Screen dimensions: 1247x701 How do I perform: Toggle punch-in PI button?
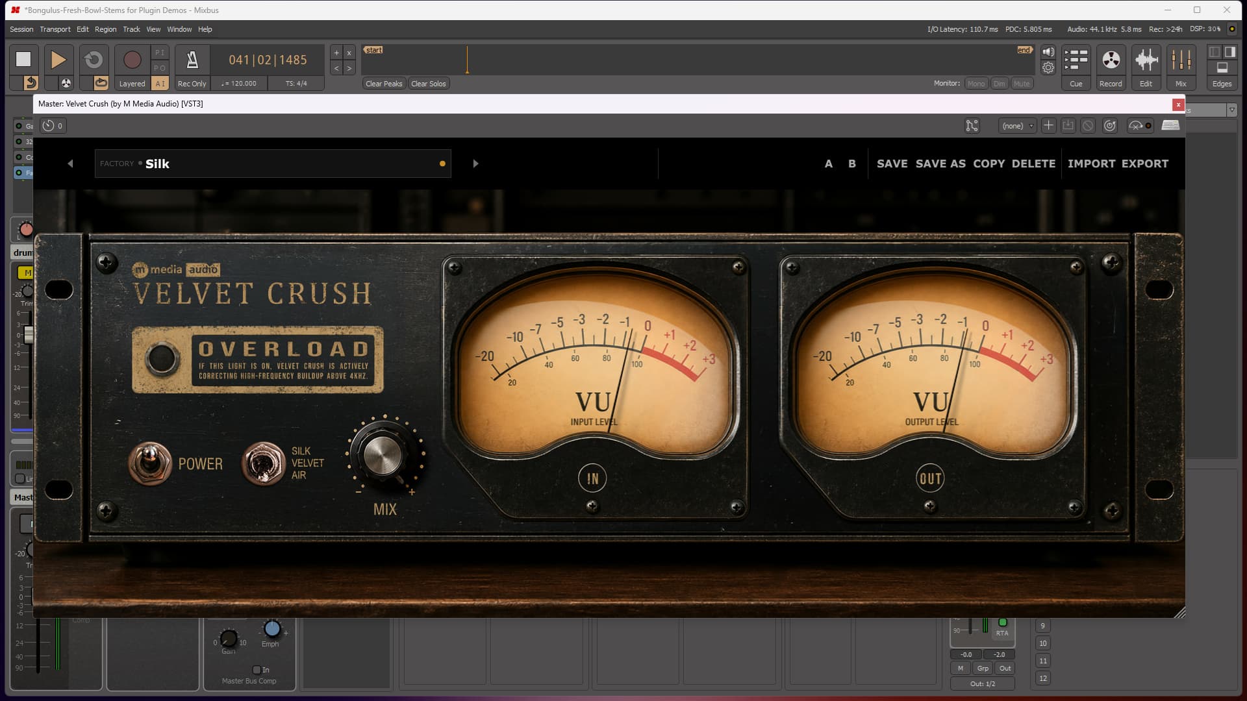pos(160,53)
